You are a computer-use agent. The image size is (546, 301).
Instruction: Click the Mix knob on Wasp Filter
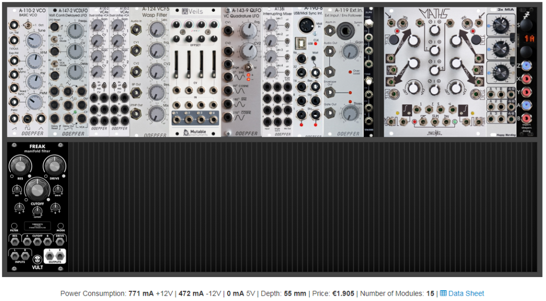(x=157, y=114)
